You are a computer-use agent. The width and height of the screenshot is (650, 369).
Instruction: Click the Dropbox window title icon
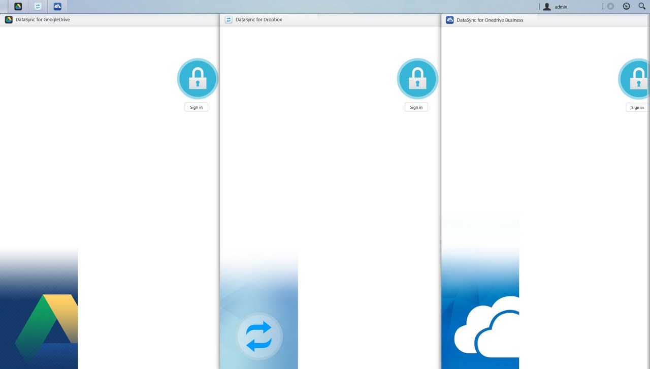[x=229, y=20]
